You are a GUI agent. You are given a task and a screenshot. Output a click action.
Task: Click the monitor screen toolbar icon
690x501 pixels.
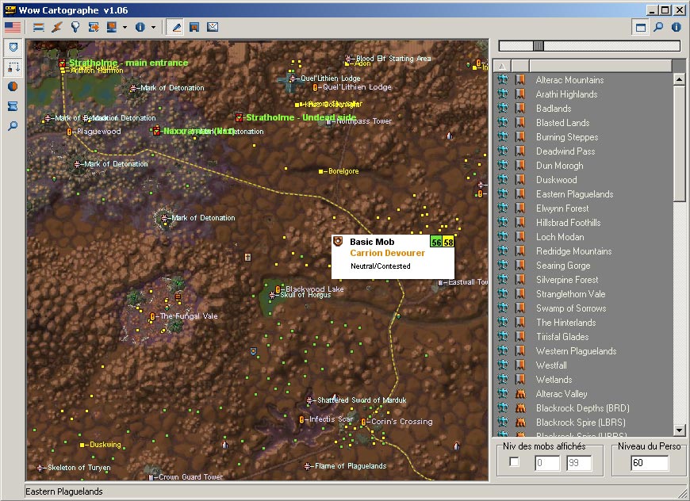point(112,27)
